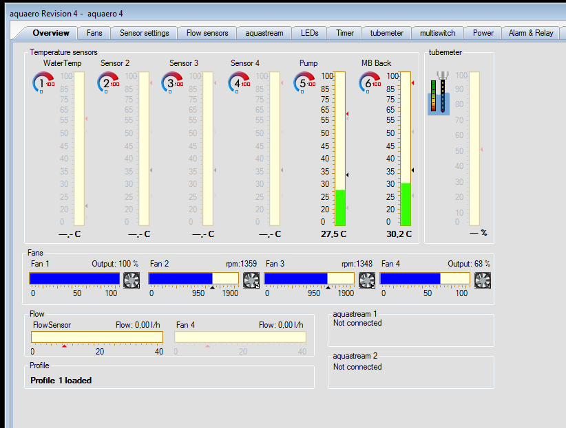Viewport: 566px width, 428px height.
Task: Click the FlowSensor flow bar
Action: tap(97, 337)
